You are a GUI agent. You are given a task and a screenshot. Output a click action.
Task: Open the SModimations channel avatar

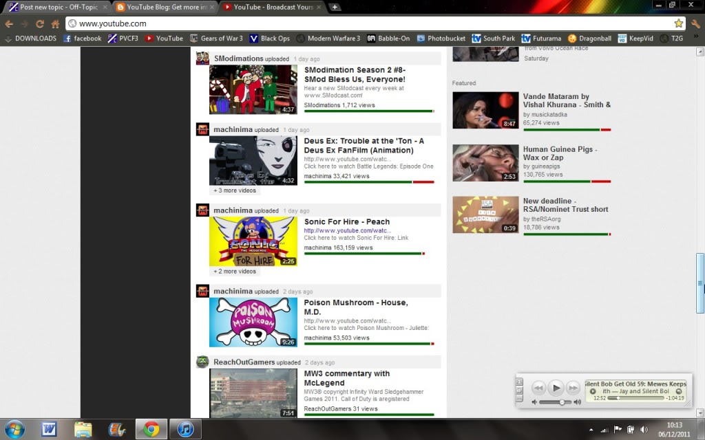[202, 58]
